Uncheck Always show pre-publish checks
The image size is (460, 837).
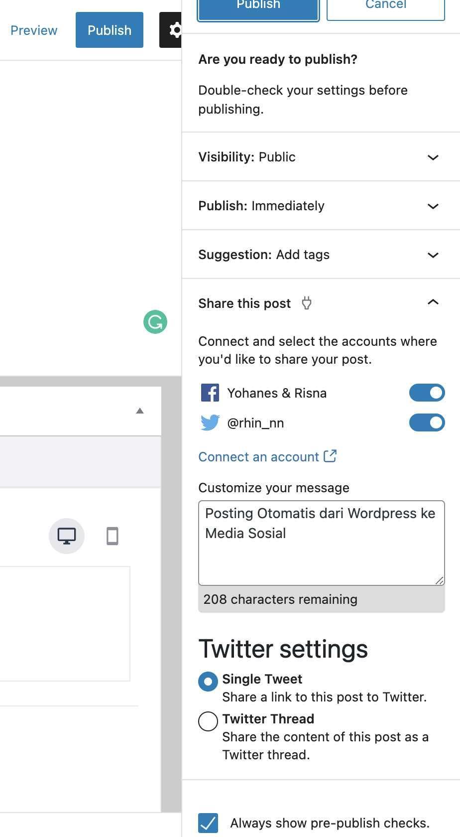coord(208,823)
